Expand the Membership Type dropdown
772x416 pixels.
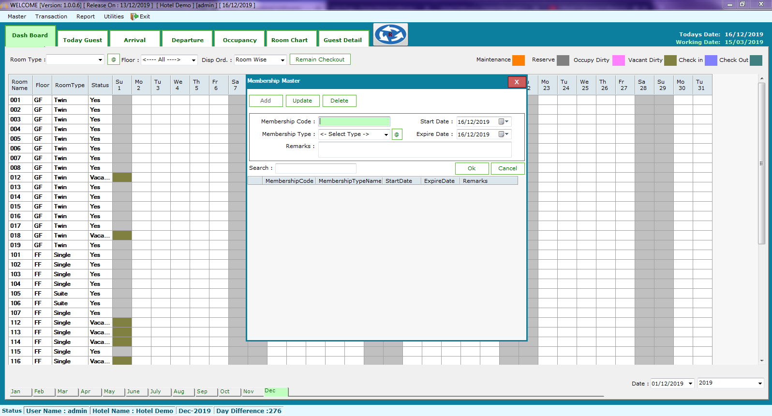click(386, 134)
